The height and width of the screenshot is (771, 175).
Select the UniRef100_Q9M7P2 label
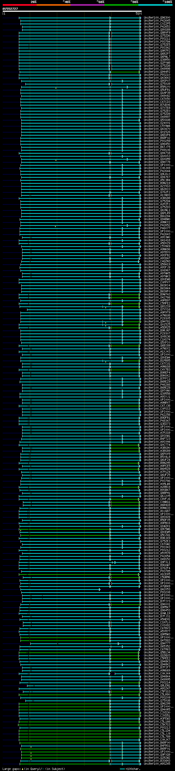click(157, 51)
